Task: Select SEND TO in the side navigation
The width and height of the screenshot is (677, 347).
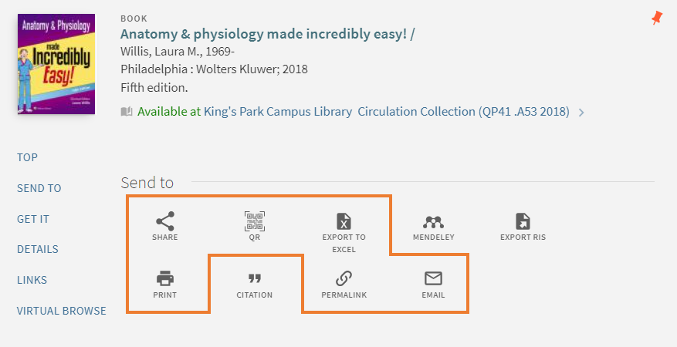Action: point(39,188)
